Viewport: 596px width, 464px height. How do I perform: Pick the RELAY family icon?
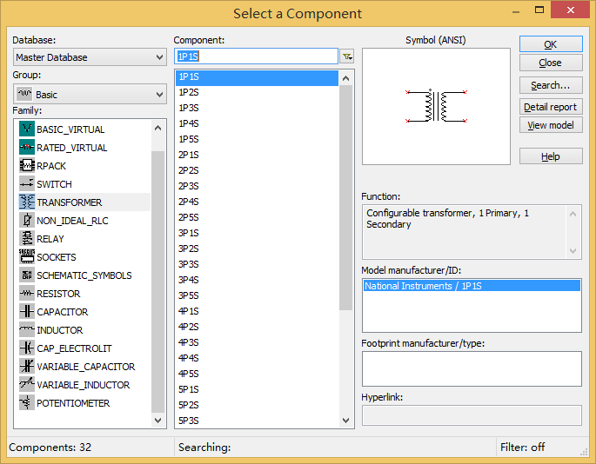(26, 239)
